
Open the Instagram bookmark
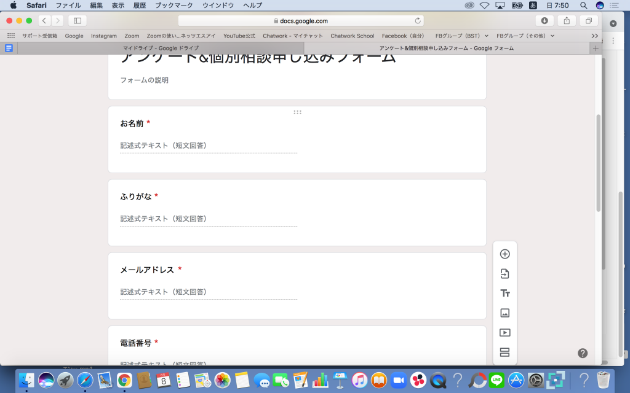pyautogui.click(x=103, y=36)
